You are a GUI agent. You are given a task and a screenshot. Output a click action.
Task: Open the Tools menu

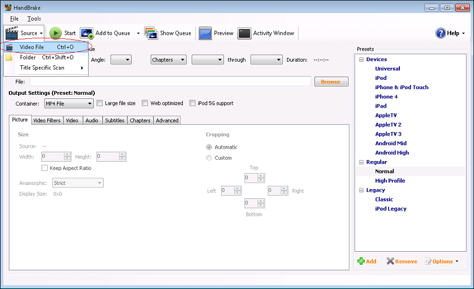34,19
